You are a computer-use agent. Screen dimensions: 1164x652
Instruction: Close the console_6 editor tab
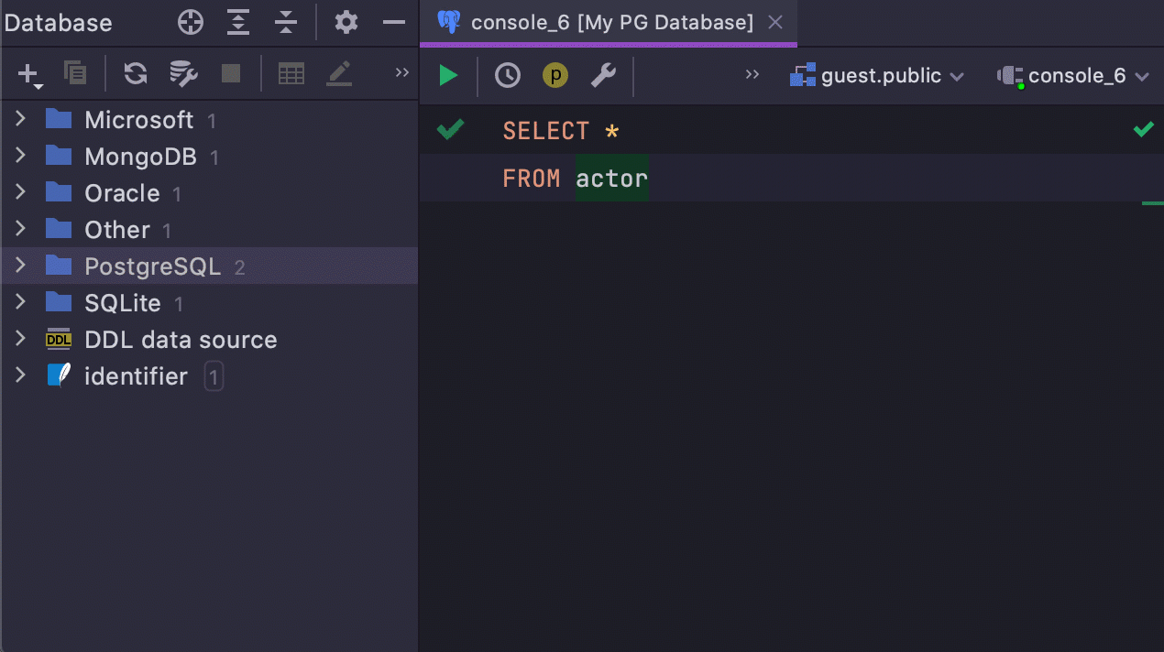point(775,22)
